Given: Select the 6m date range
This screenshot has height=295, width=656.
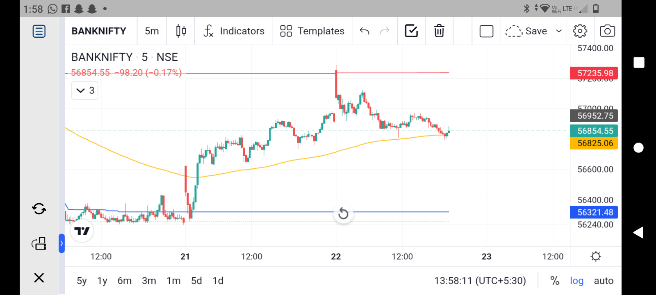Looking at the screenshot, I should coord(125,281).
